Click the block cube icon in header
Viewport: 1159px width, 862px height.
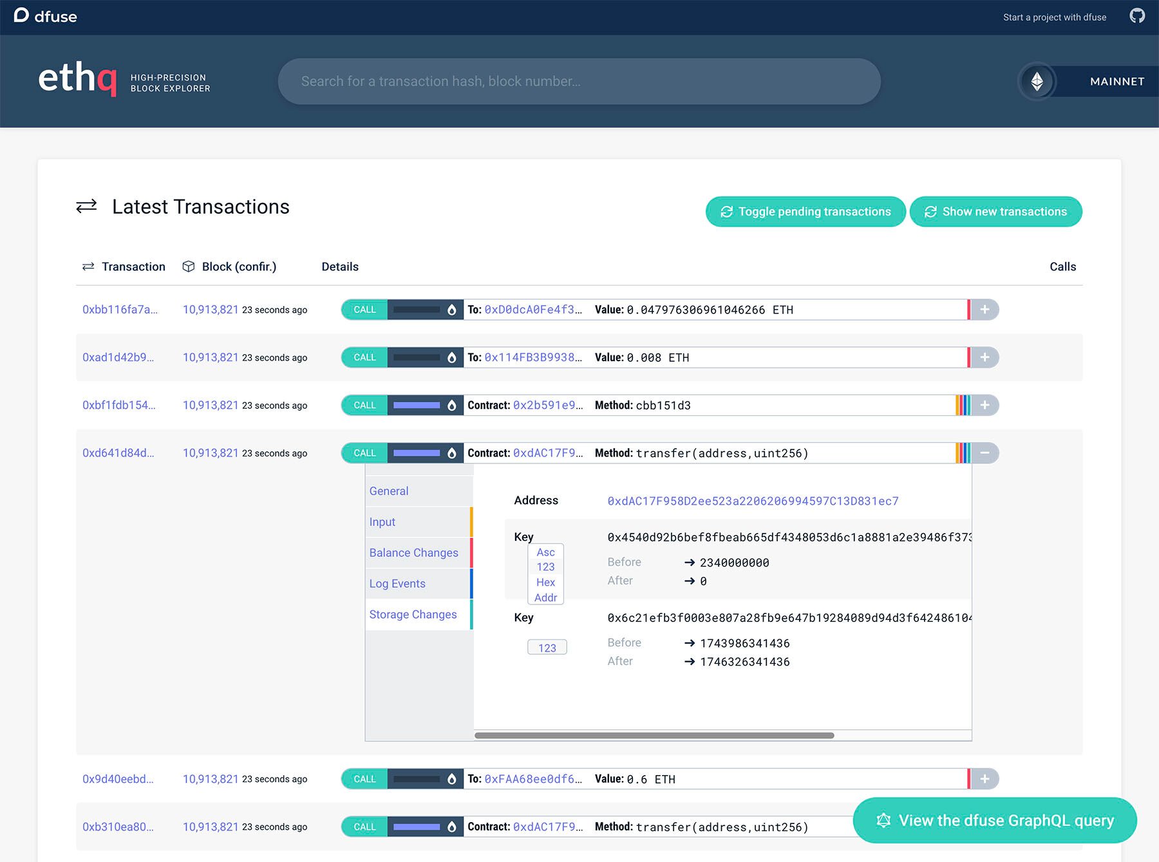[x=188, y=267]
